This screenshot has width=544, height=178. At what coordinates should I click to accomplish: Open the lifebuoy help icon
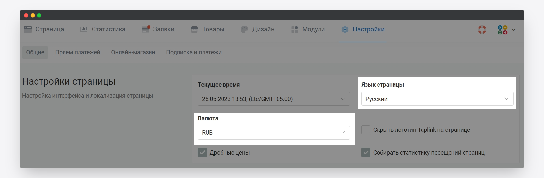click(482, 30)
